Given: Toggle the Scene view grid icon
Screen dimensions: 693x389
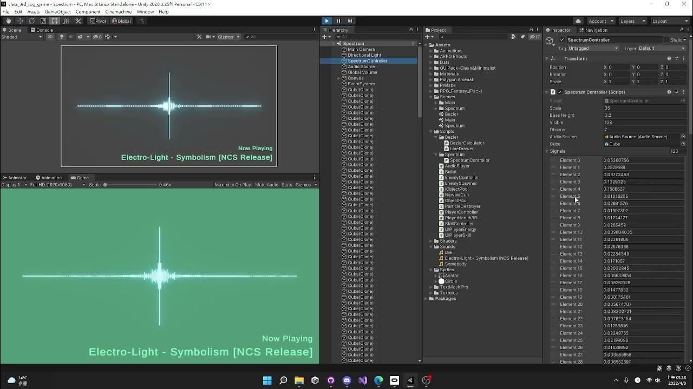Looking at the screenshot, I should 108,37.
